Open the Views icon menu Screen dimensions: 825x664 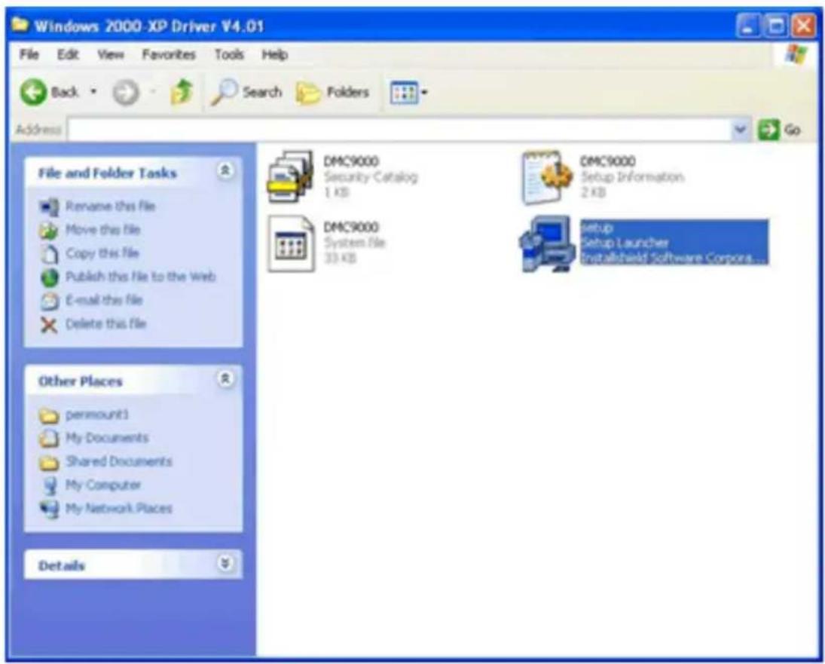(x=404, y=93)
